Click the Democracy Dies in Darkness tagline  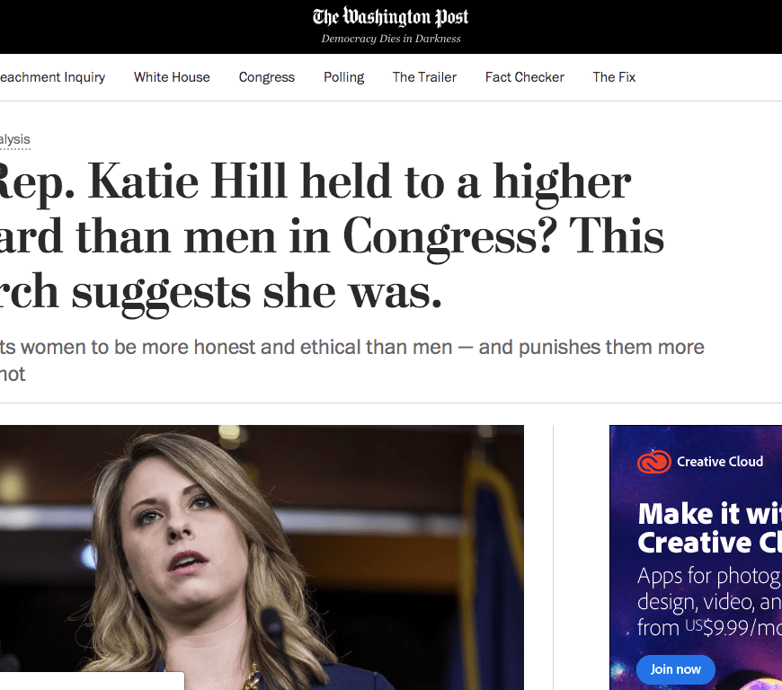click(x=390, y=39)
